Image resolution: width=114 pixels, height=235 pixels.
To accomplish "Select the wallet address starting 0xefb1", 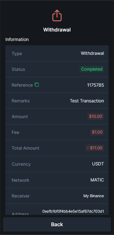I will point(73,211).
